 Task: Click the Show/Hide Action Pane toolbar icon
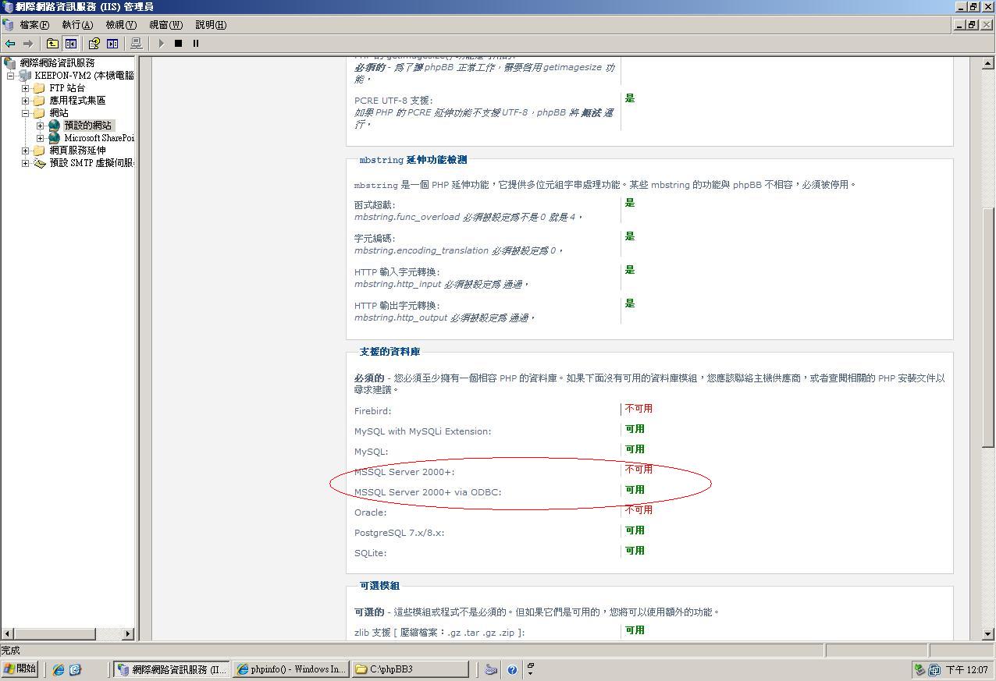coord(112,44)
